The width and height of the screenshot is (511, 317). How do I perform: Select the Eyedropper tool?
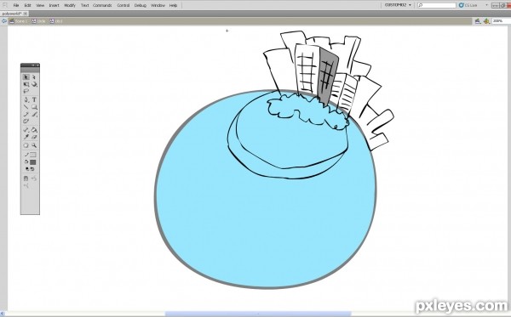[26, 137]
